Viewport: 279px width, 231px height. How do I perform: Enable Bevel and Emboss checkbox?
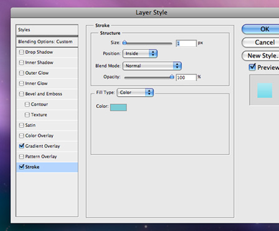[21, 94]
